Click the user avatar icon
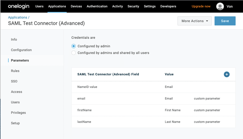 pos(220,6)
